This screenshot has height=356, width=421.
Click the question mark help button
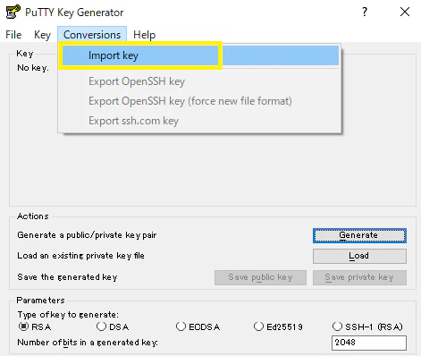[365, 12]
